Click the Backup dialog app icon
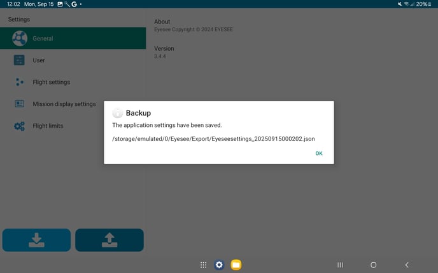The height and width of the screenshot is (273, 438). coord(118,113)
